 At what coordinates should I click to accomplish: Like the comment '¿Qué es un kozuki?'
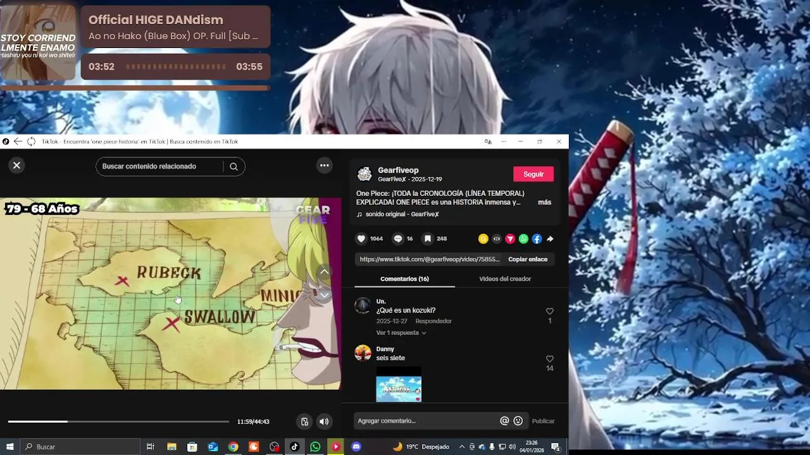(549, 311)
